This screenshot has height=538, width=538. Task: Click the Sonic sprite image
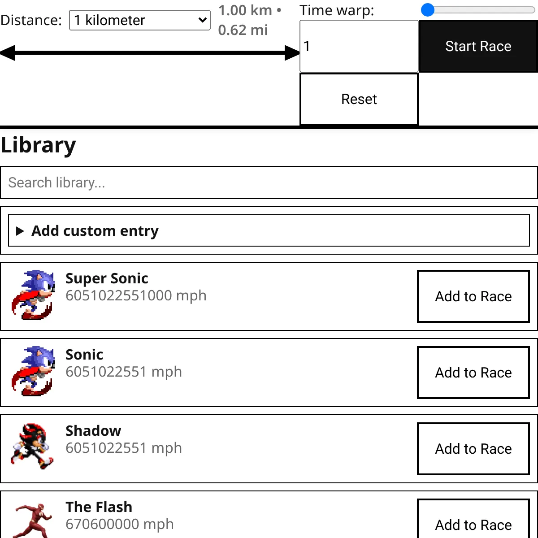tap(33, 371)
